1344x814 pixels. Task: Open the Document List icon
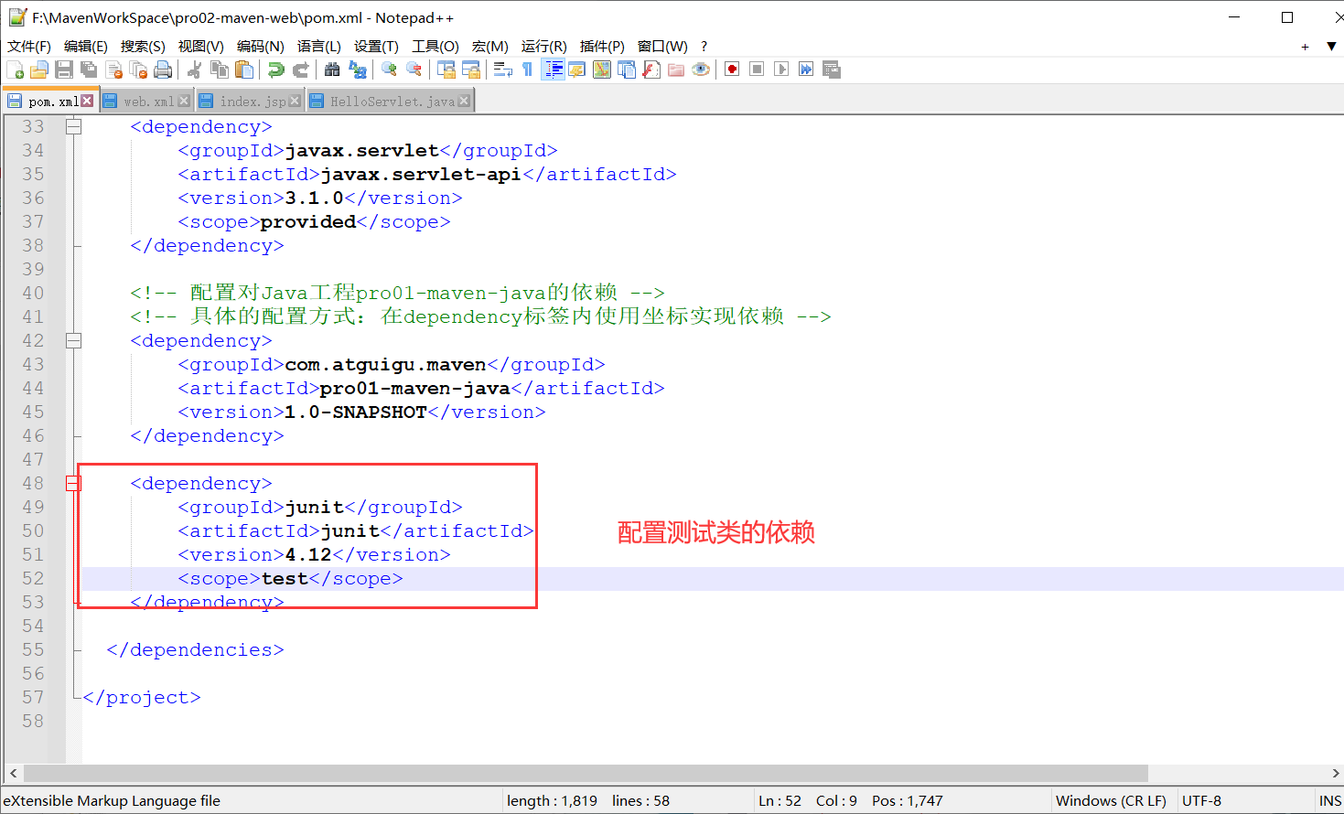(x=627, y=70)
